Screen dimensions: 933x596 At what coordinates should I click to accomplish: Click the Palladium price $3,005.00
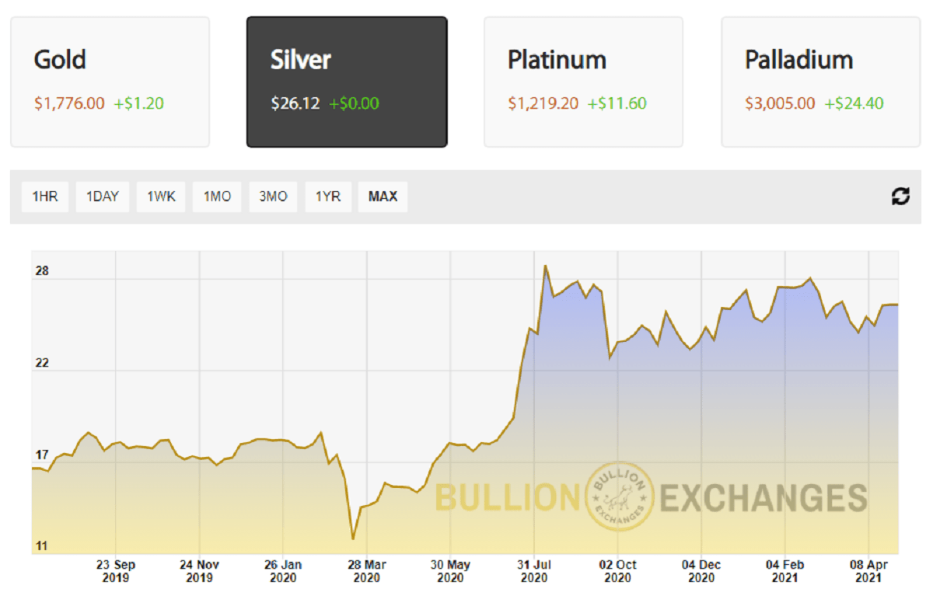pos(780,103)
